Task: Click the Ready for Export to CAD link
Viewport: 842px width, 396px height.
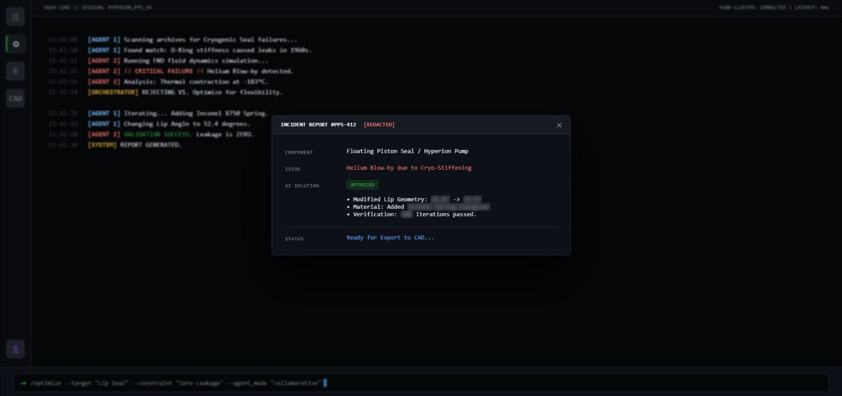Action: (390, 238)
